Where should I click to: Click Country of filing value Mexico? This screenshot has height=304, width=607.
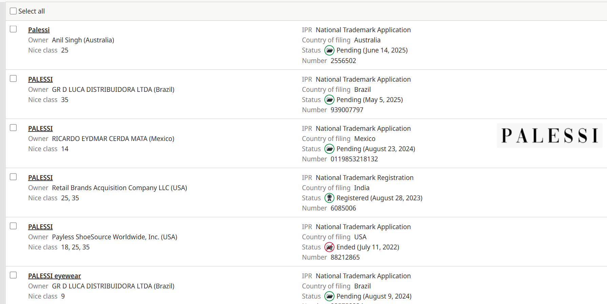[x=365, y=139]
